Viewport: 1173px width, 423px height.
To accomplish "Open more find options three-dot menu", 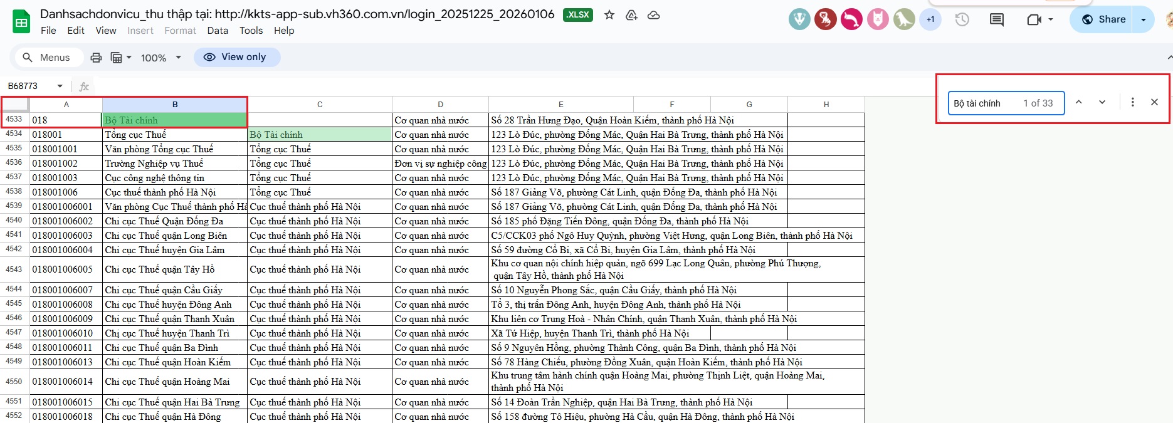I will click(1132, 102).
